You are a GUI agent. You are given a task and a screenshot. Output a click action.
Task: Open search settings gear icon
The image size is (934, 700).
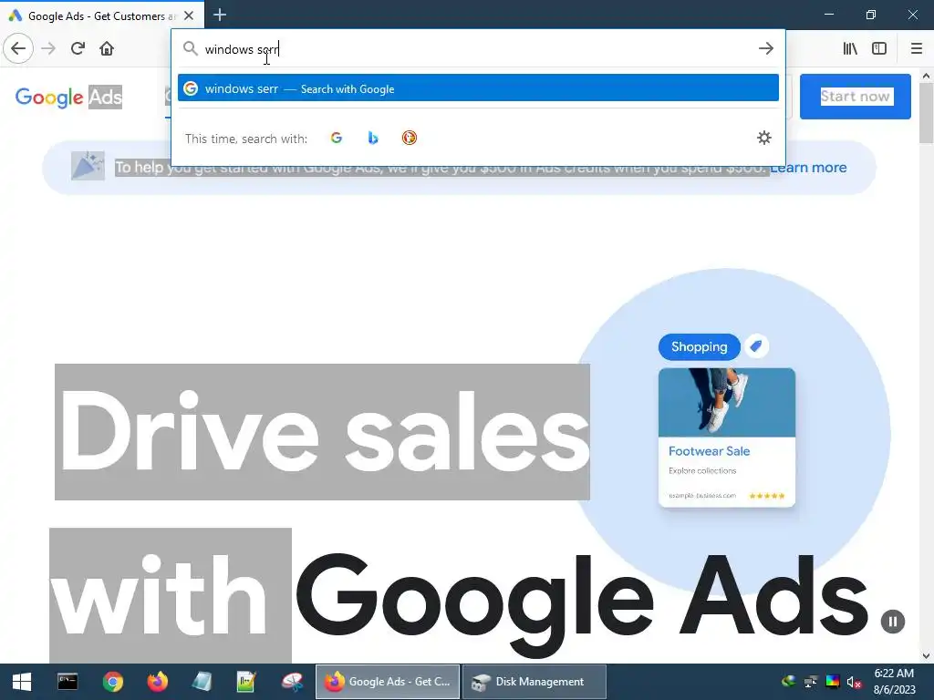click(x=764, y=139)
